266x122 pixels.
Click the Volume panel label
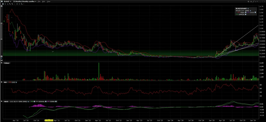[x=6, y=63]
